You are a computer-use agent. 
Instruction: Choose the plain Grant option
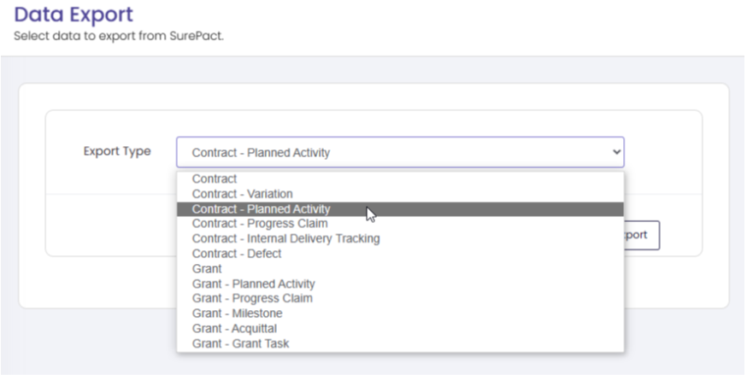(400, 269)
